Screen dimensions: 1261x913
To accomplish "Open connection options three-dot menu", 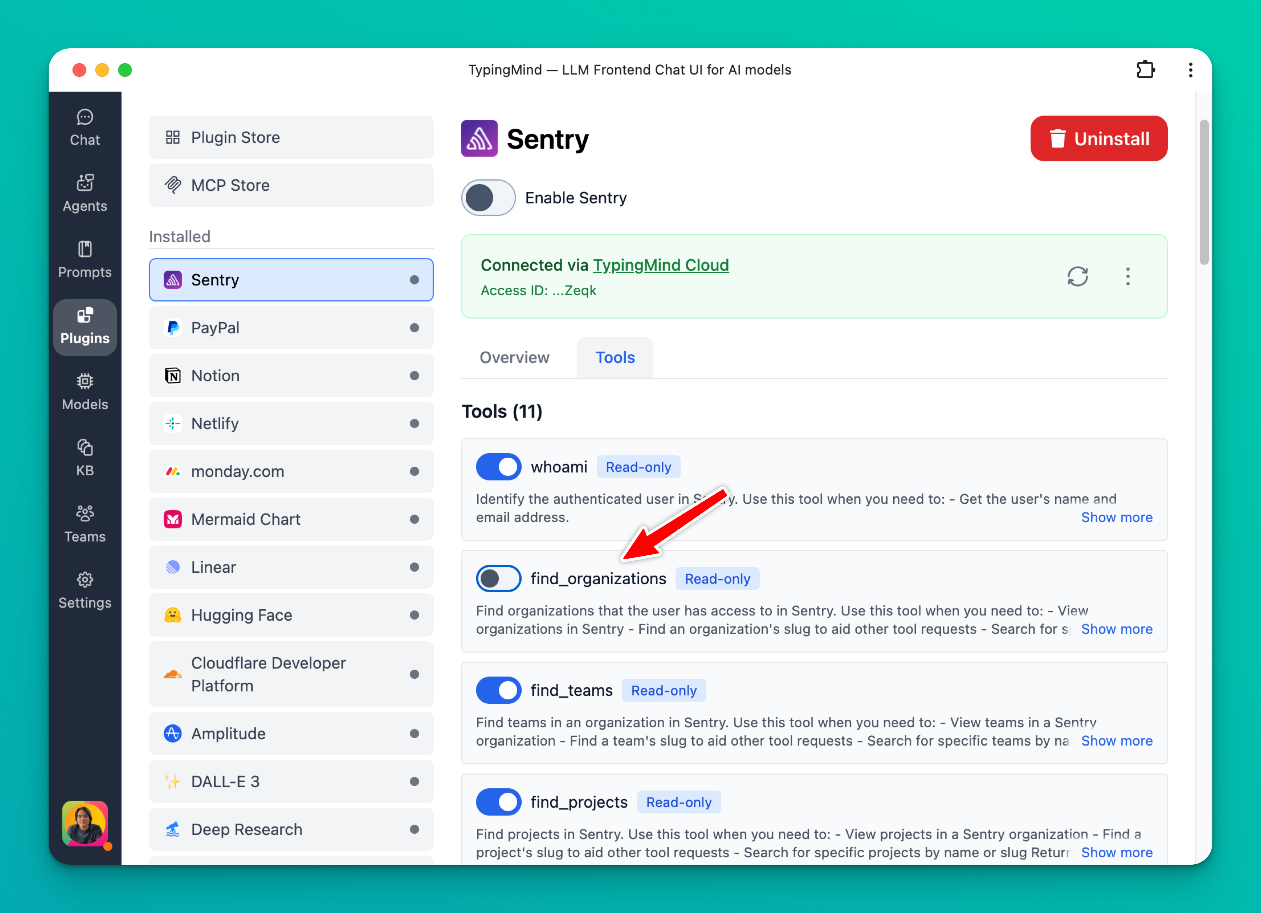I will point(1127,276).
